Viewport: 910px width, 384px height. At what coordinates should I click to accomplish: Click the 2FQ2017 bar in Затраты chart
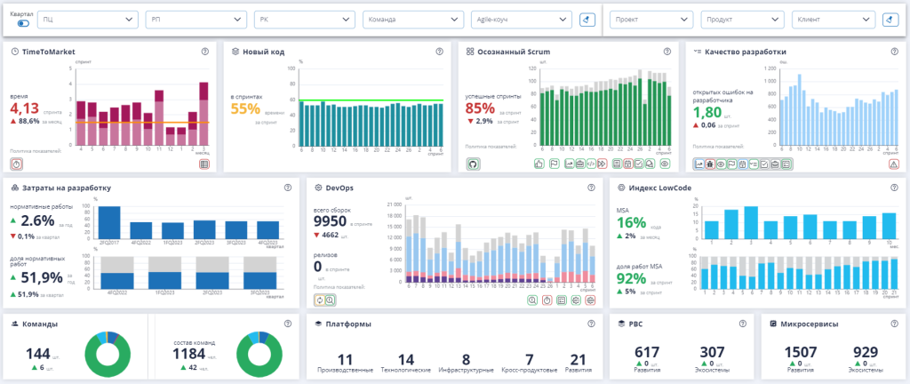pos(109,223)
